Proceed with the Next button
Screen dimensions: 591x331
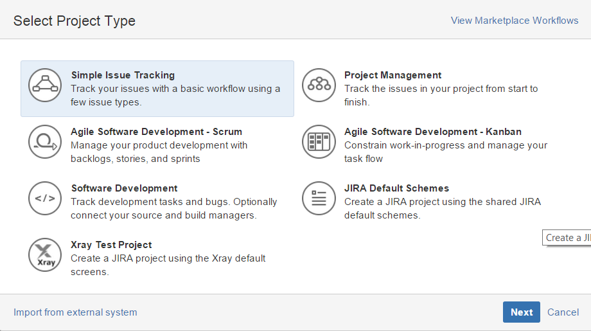521,312
